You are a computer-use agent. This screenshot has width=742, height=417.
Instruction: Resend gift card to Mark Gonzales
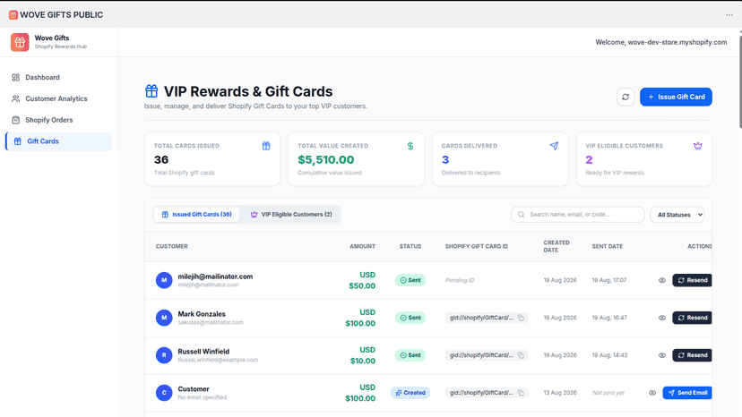tap(693, 318)
